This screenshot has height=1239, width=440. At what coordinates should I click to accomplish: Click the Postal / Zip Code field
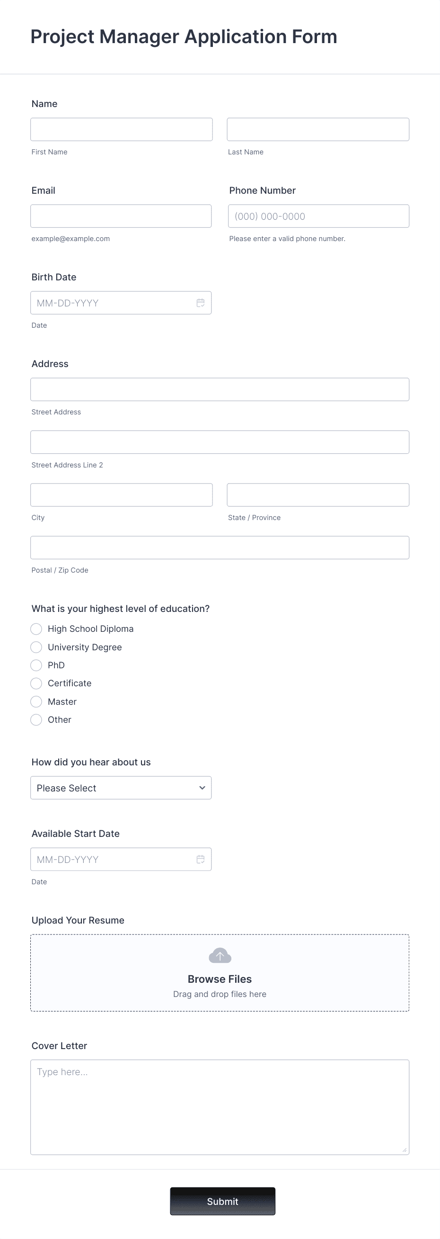coord(220,548)
